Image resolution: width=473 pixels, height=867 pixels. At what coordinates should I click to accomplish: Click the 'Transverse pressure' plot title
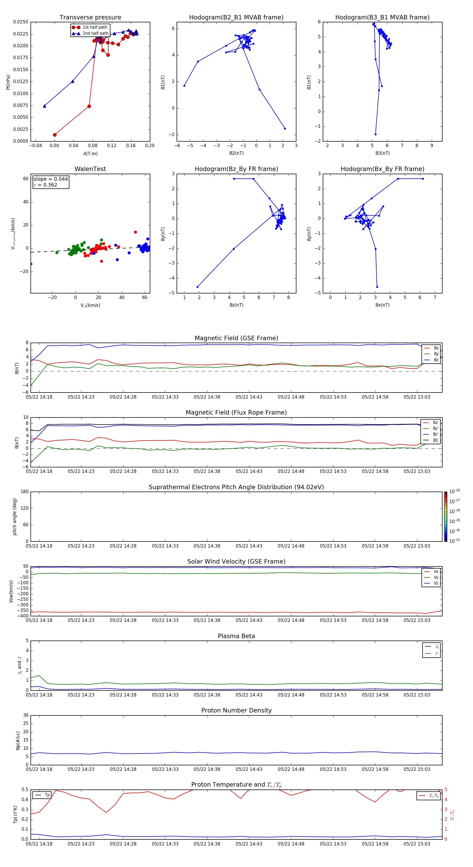90,18
